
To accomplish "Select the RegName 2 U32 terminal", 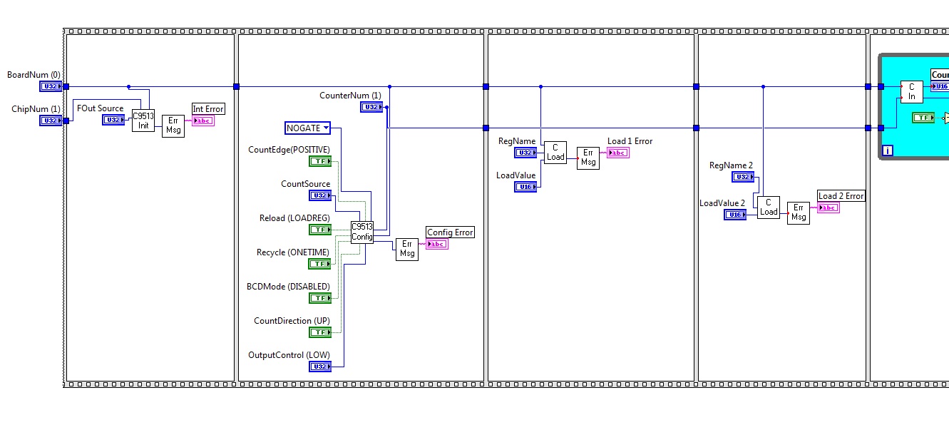I will 743,177.
